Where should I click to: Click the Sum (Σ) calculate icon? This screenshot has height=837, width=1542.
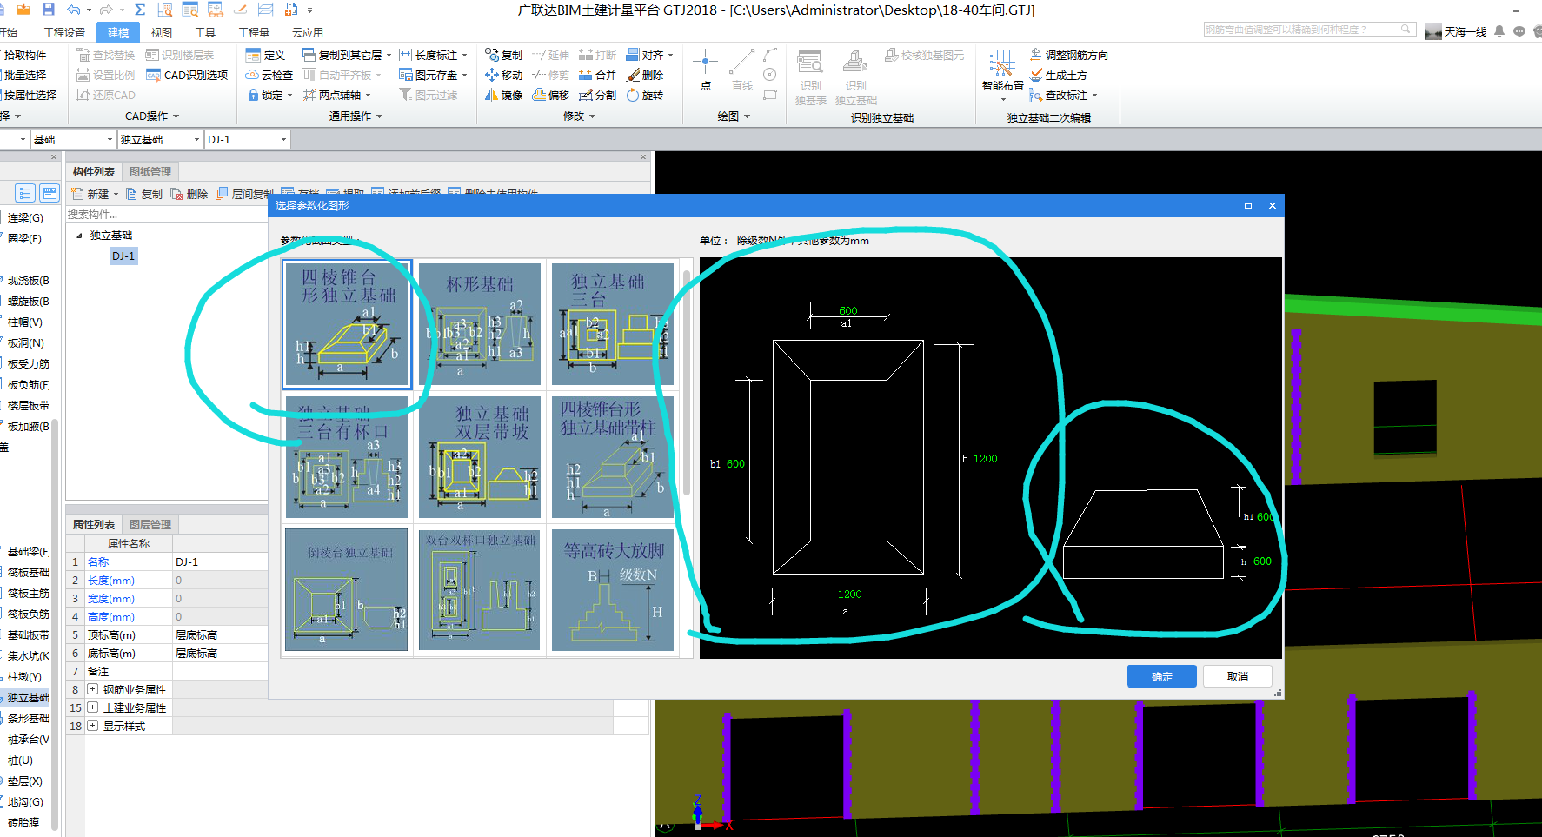coord(139,10)
